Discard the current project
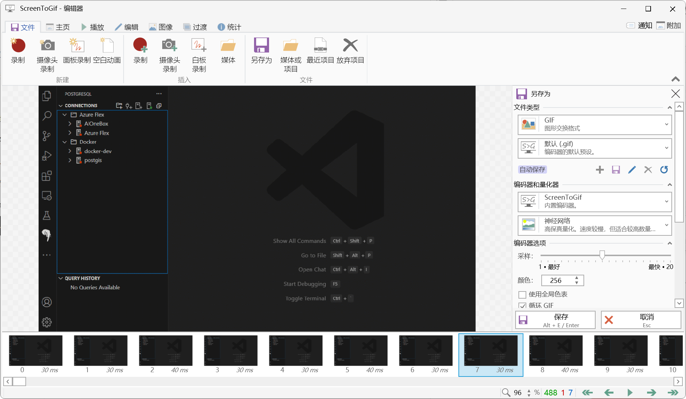The height and width of the screenshot is (399, 686). click(x=351, y=51)
